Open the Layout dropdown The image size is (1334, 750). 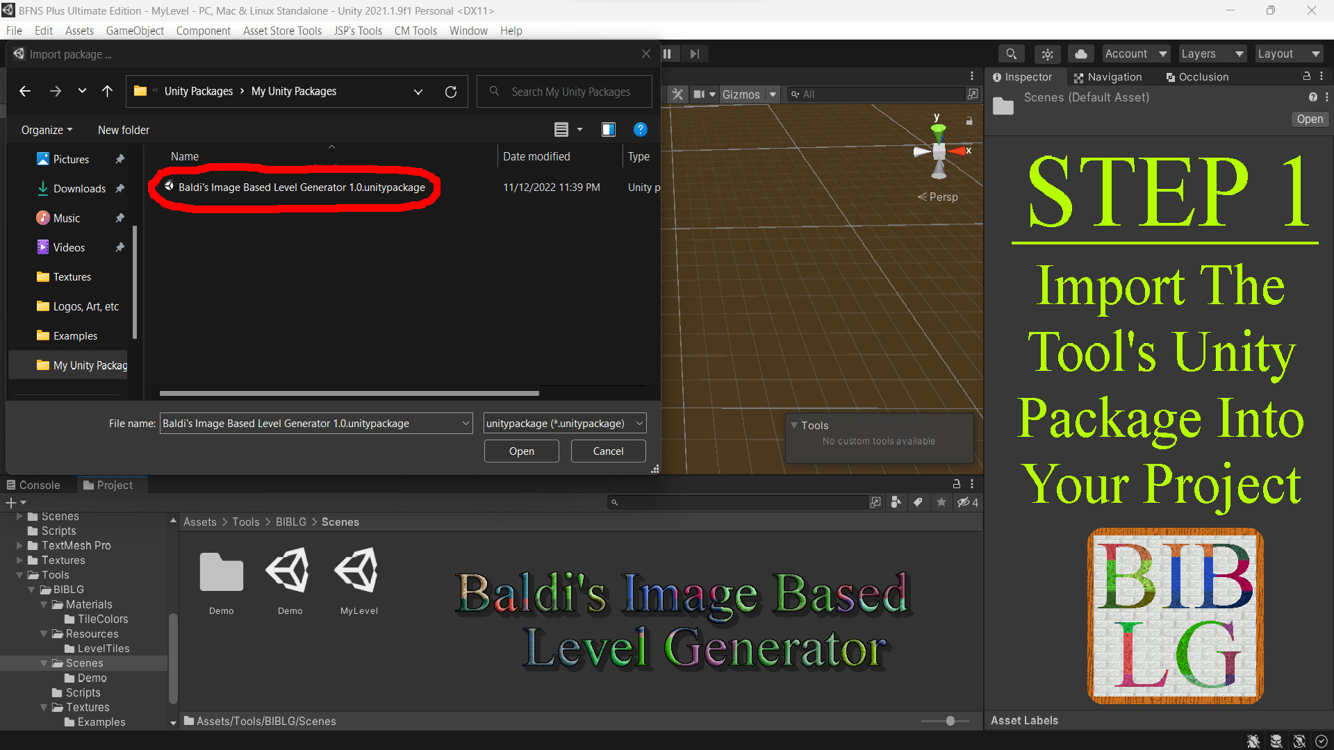click(1288, 53)
